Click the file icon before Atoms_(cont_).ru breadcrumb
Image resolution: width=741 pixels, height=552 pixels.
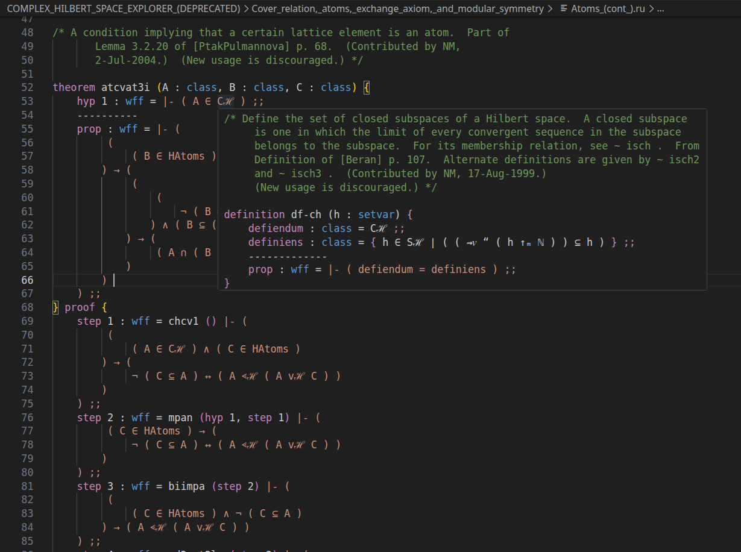(x=564, y=8)
